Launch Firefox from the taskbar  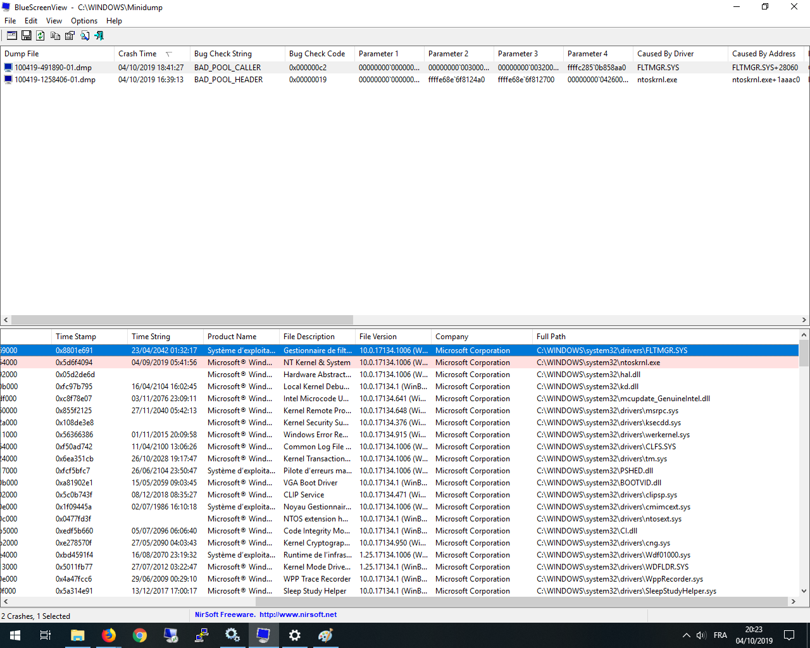[x=109, y=635]
